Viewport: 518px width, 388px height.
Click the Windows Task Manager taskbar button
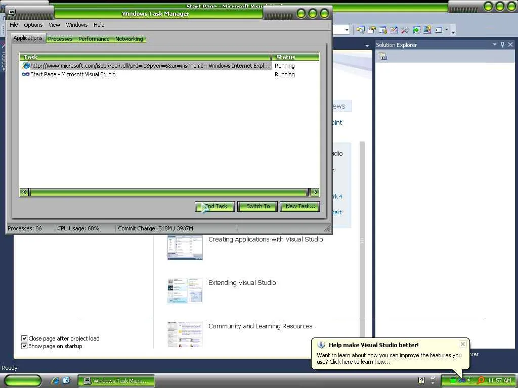click(116, 381)
